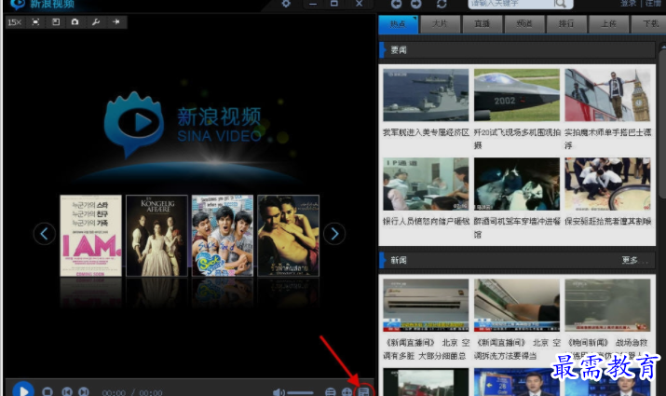Click the volume slider bar
666x396 pixels.
(x=301, y=392)
